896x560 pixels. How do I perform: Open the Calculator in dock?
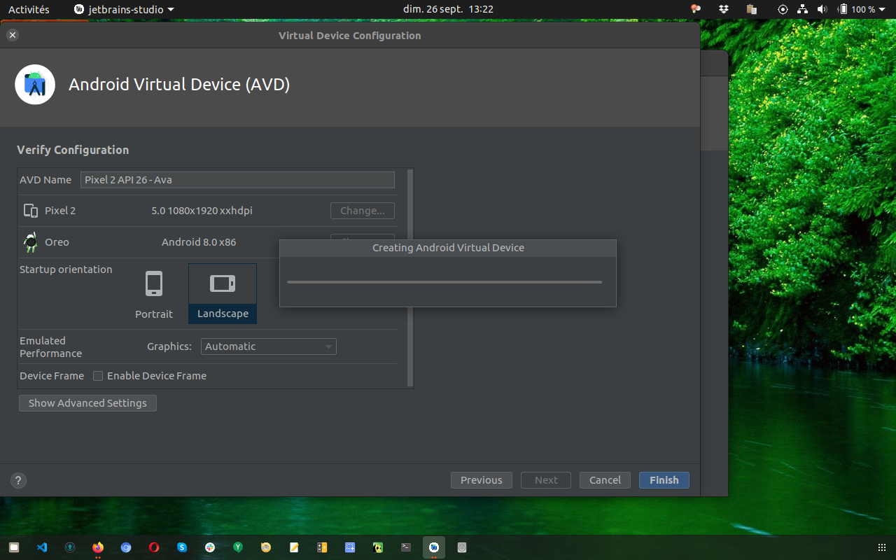point(322,547)
